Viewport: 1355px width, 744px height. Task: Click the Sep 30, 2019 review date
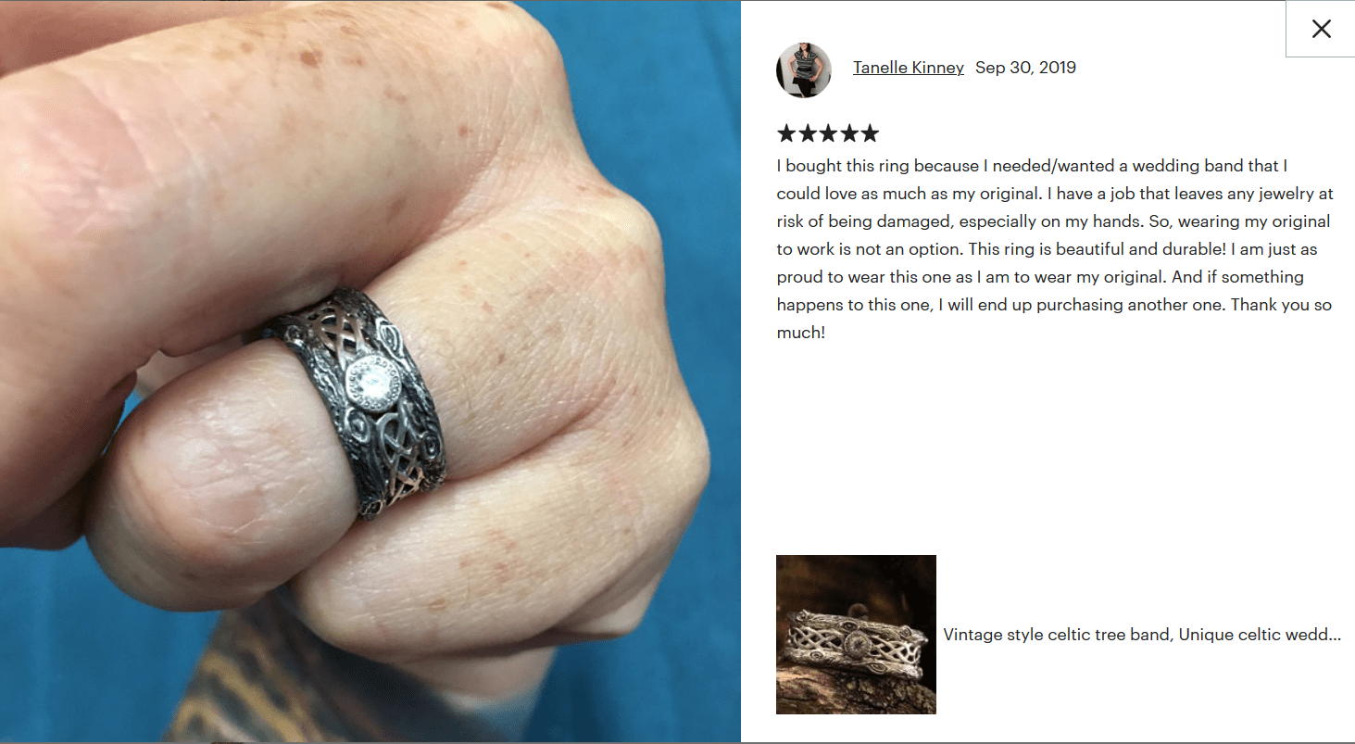tap(1025, 68)
